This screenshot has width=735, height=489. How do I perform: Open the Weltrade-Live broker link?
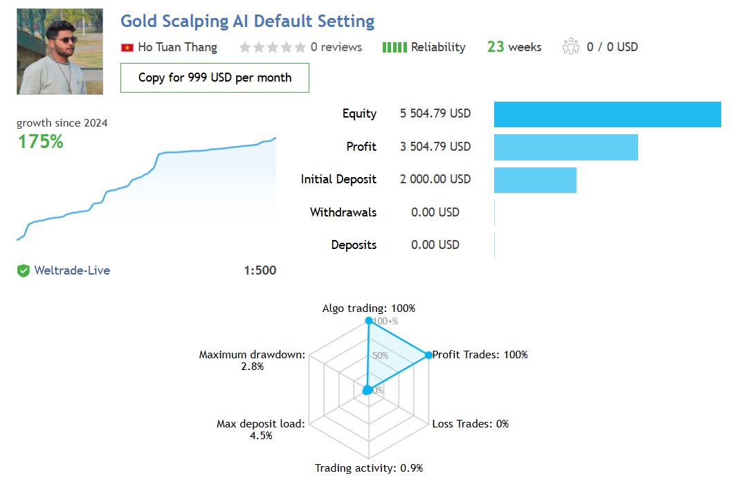pos(74,270)
